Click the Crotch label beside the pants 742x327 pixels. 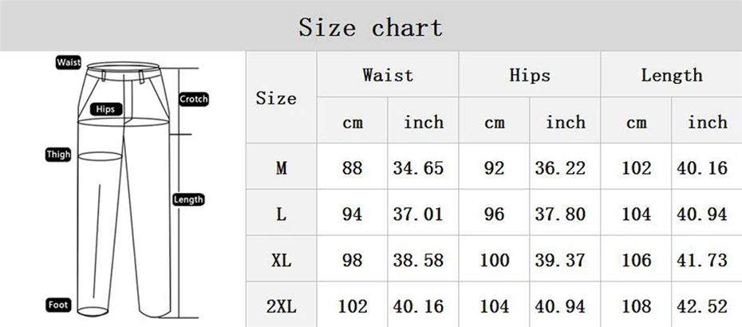click(x=194, y=100)
